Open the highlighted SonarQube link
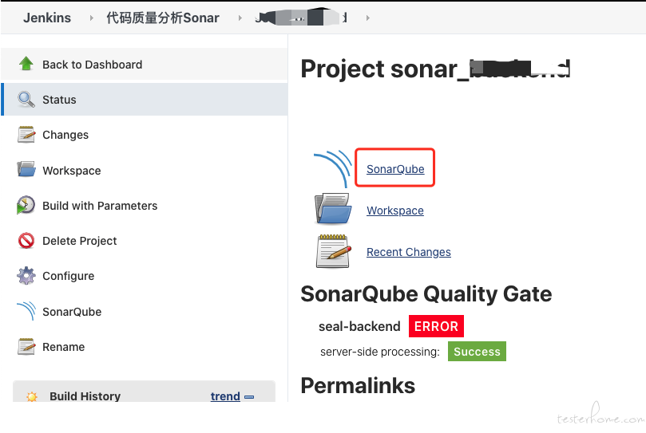Image resolution: width=646 pixels, height=433 pixels. point(395,169)
